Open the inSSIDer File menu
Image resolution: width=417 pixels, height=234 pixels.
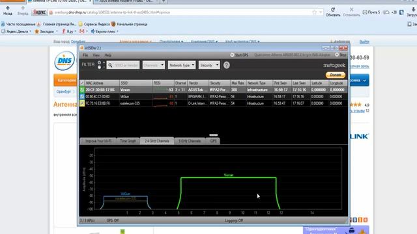[x=85, y=55]
